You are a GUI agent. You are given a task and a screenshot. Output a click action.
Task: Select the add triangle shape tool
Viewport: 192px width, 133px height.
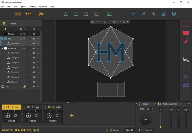(66, 14)
